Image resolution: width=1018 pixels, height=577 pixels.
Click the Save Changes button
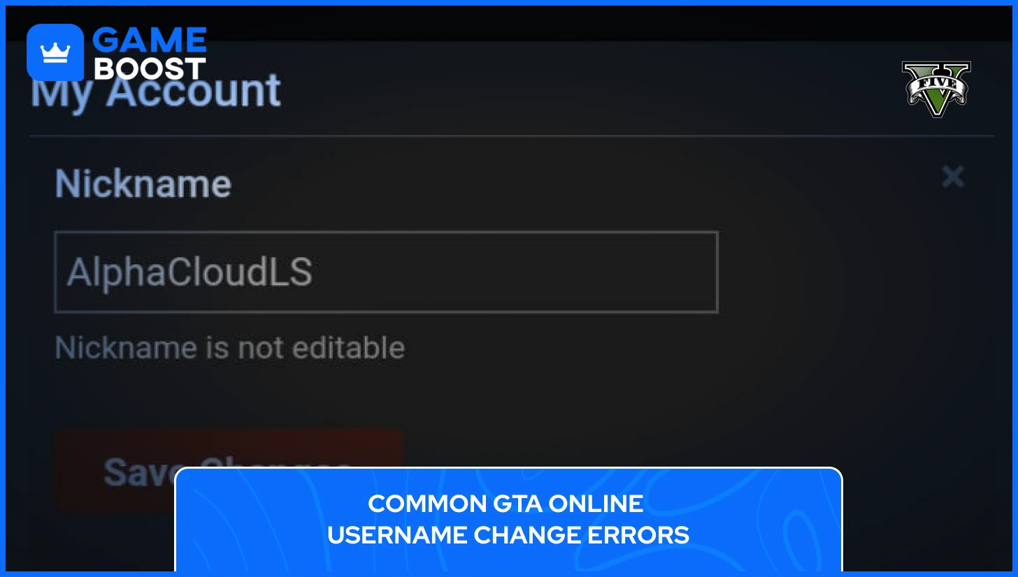[229, 471]
